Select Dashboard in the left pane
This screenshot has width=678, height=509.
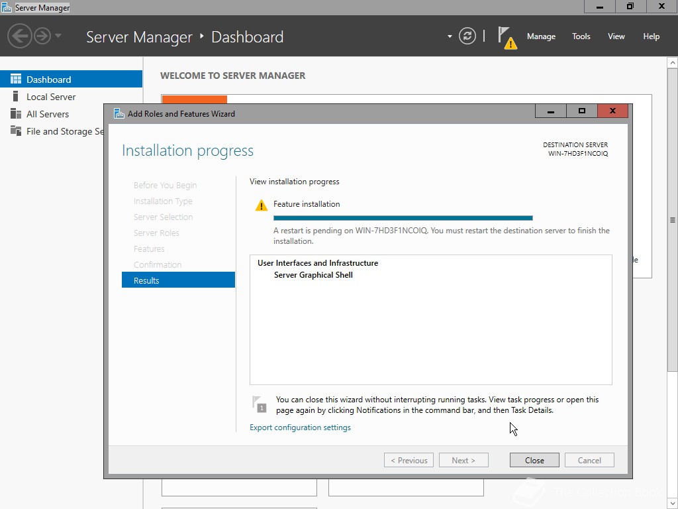pyautogui.click(x=71, y=80)
